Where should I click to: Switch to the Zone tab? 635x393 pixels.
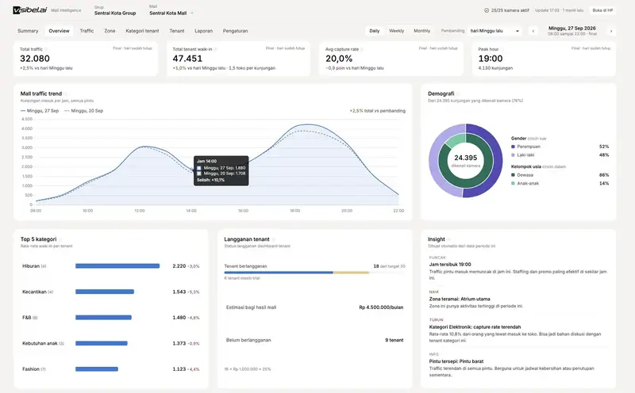pyautogui.click(x=110, y=31)
